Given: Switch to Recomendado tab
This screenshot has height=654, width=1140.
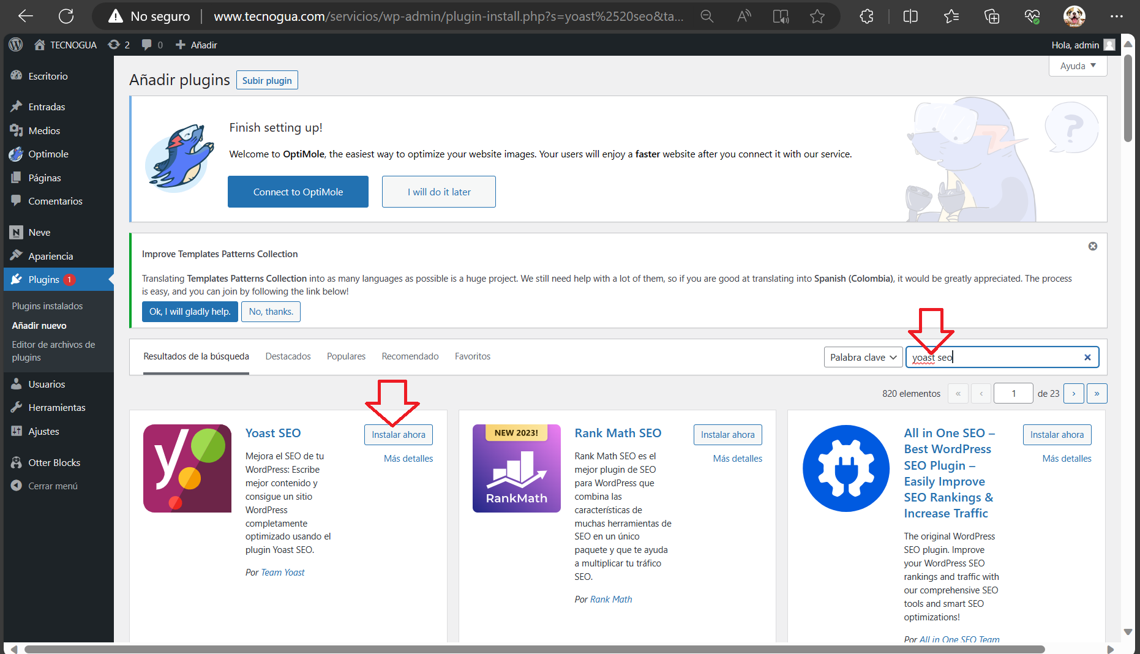Looking at the screenshot, I should [x=410, y=356].
